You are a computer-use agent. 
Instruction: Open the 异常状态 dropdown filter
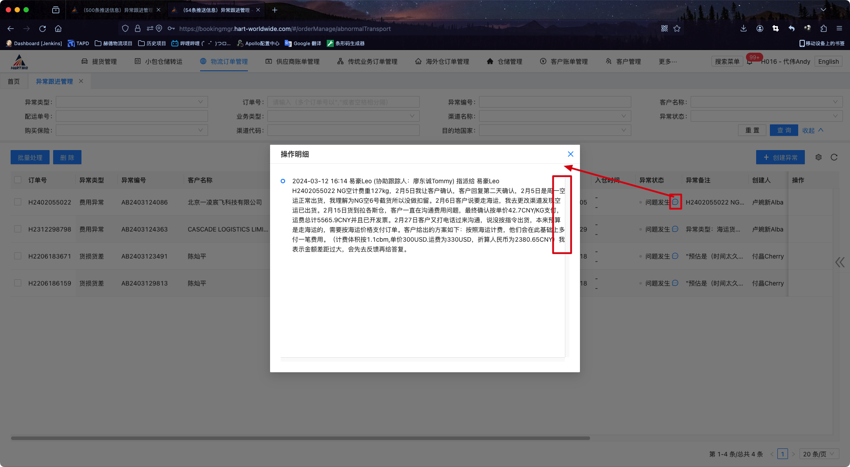[766, 116]
